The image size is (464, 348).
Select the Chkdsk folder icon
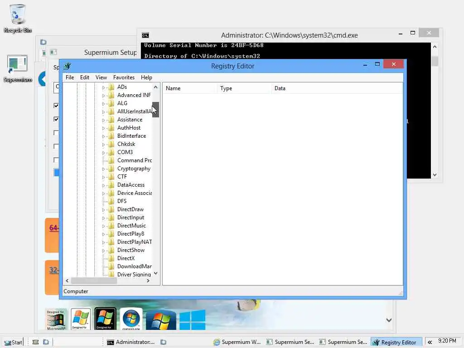tap(111, 144)
